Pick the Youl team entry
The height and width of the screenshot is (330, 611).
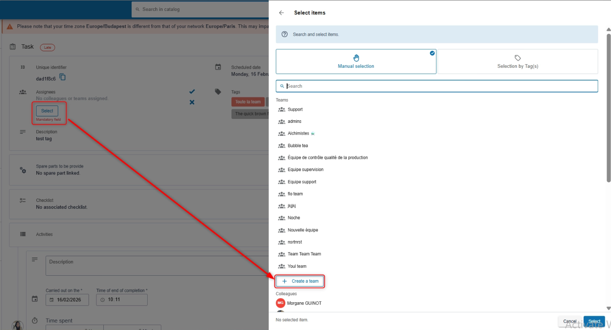click(297, 266)
